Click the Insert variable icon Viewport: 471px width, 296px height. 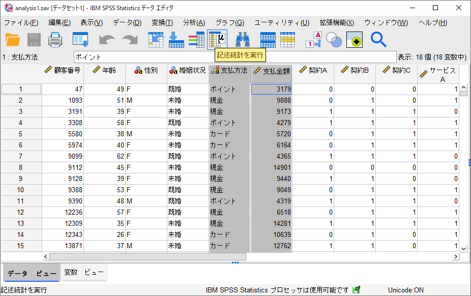[x=287, y=40]
